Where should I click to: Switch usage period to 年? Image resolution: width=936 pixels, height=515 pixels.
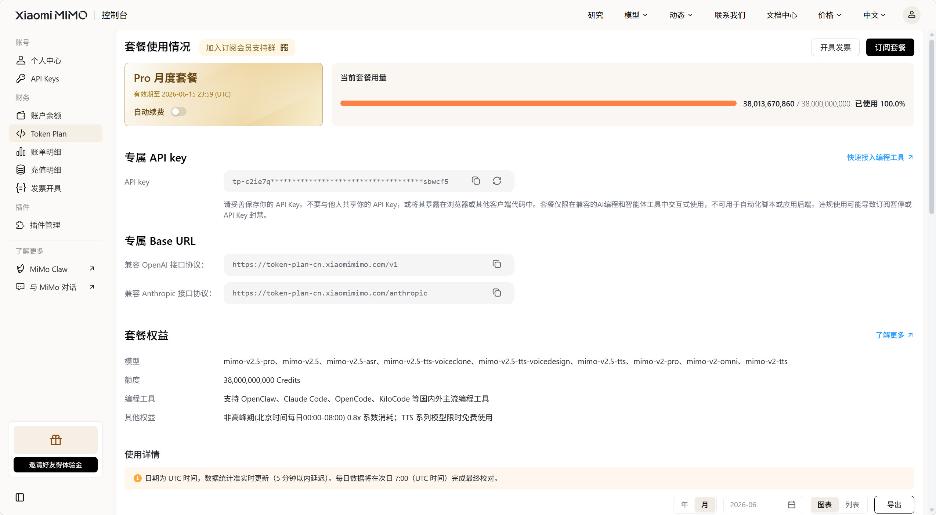[684, 505]
